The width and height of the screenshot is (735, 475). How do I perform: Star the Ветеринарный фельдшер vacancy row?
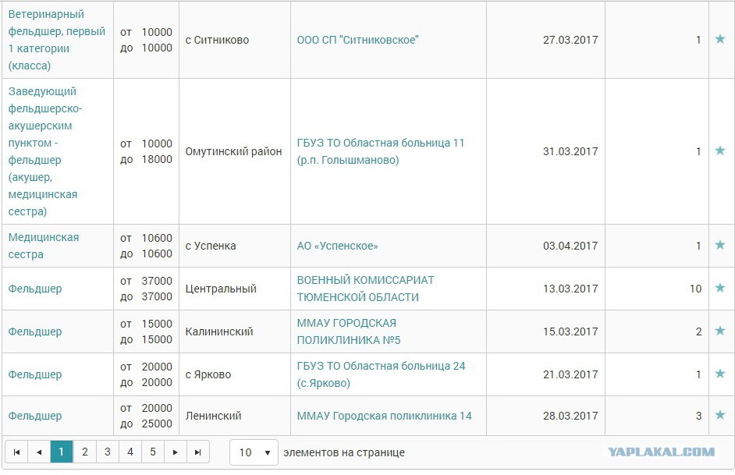click(x=720, y=39)
